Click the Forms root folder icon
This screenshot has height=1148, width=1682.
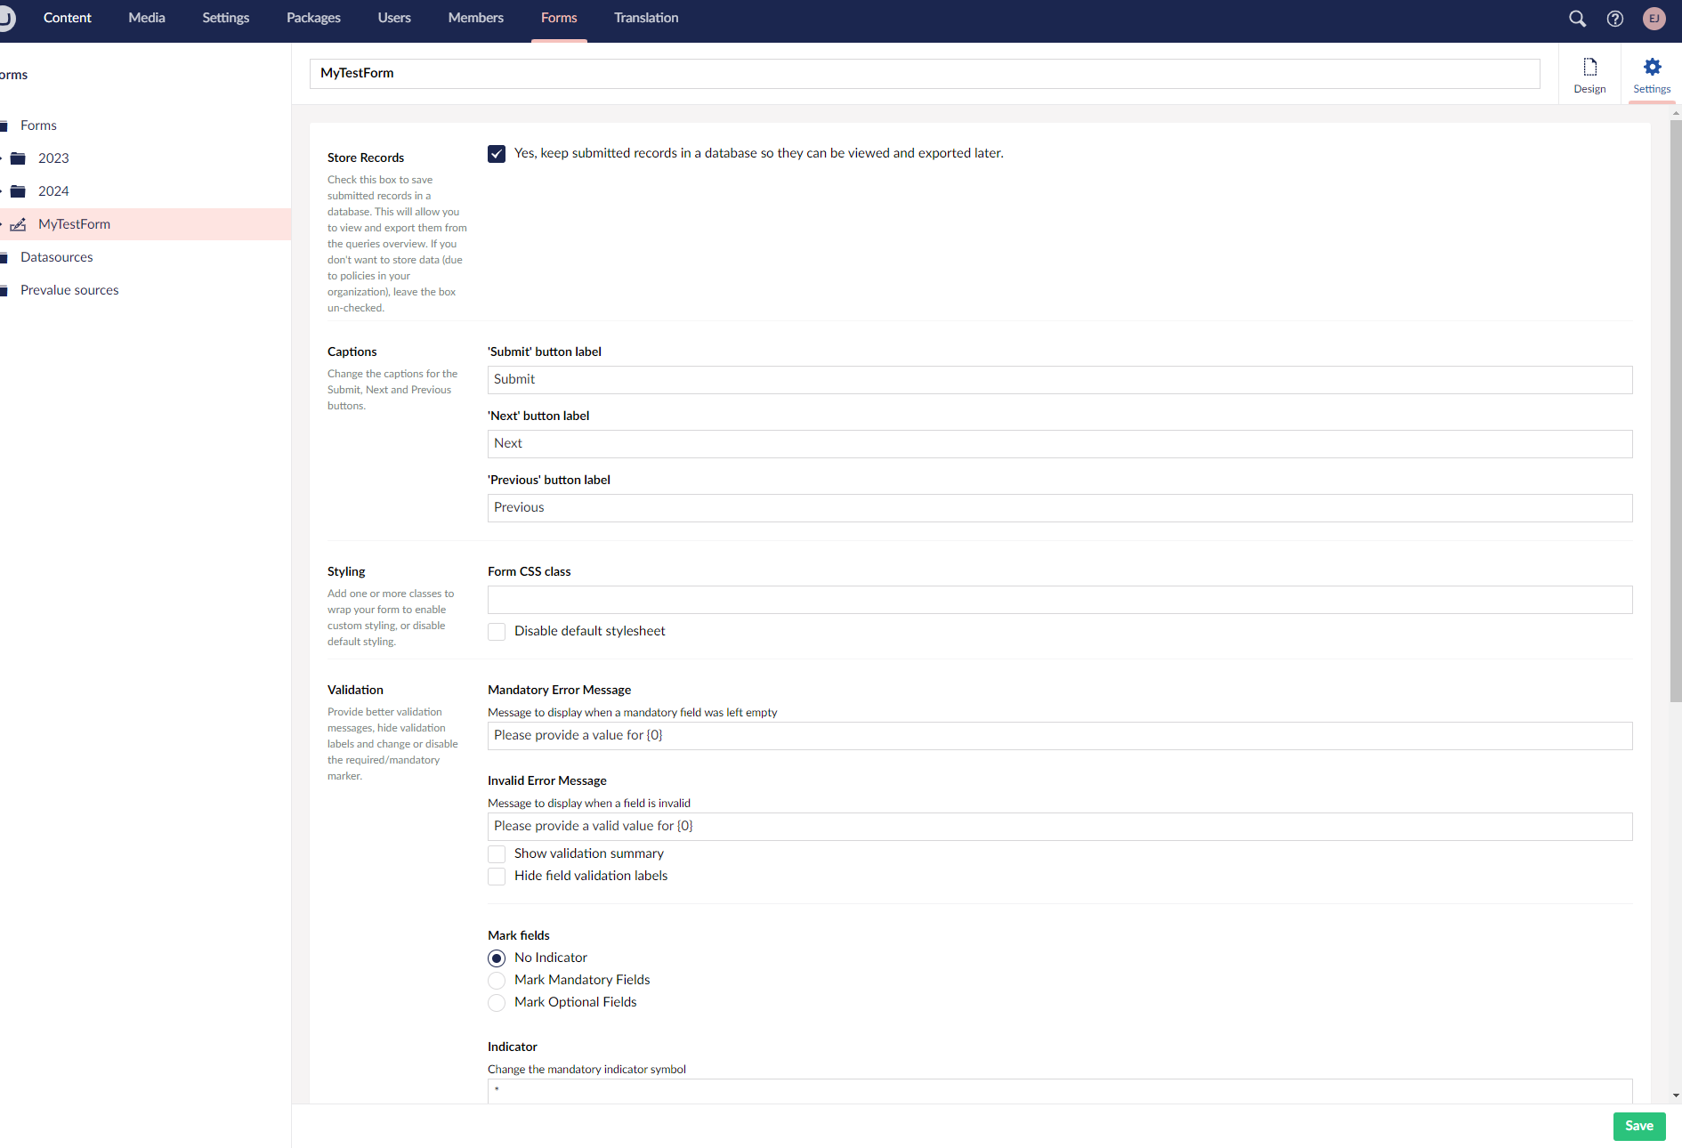click(4, 125)
